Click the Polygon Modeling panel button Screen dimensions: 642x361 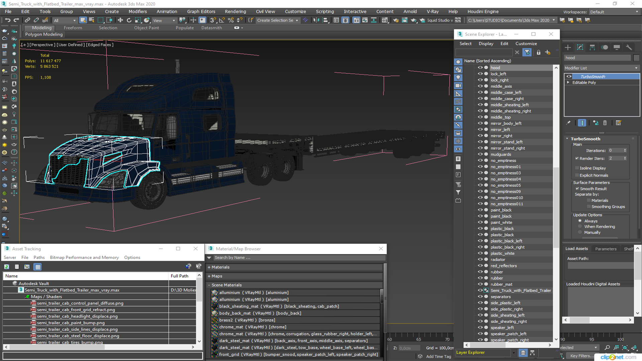click(x=44, y=34)
